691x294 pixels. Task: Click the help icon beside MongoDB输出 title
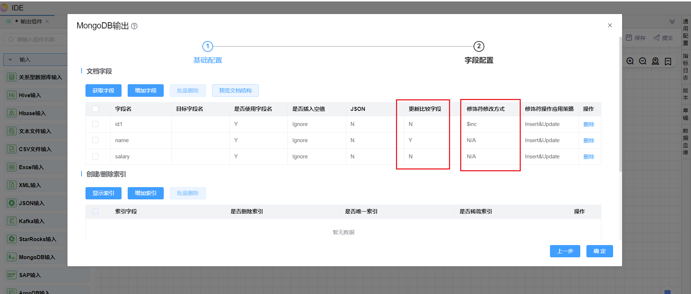(134, 26)
